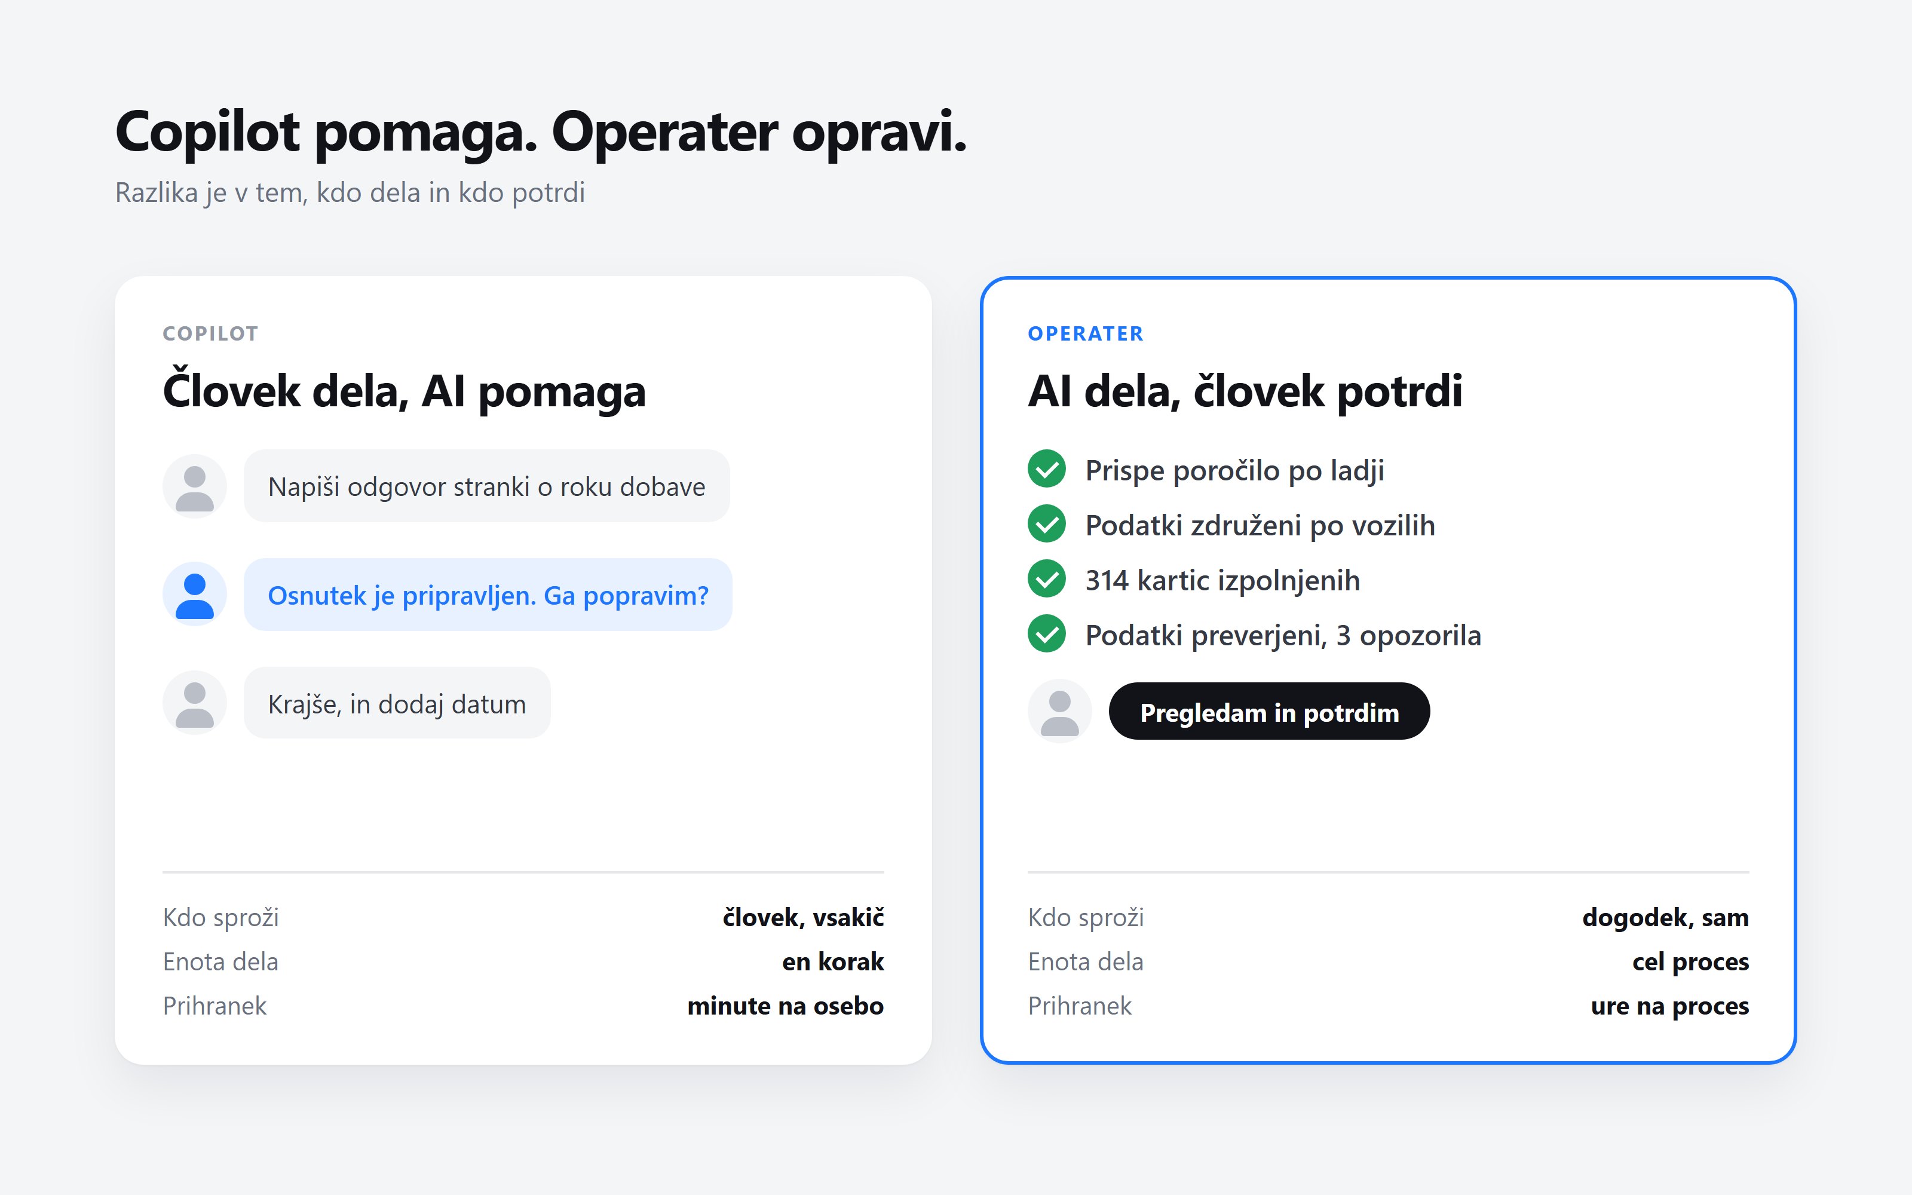Click the value "en korak"
Viewport: 1912px width, 1195px height.
833,961
